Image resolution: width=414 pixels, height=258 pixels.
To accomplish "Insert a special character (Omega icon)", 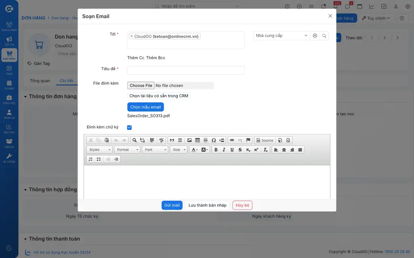I will (213, 140).
